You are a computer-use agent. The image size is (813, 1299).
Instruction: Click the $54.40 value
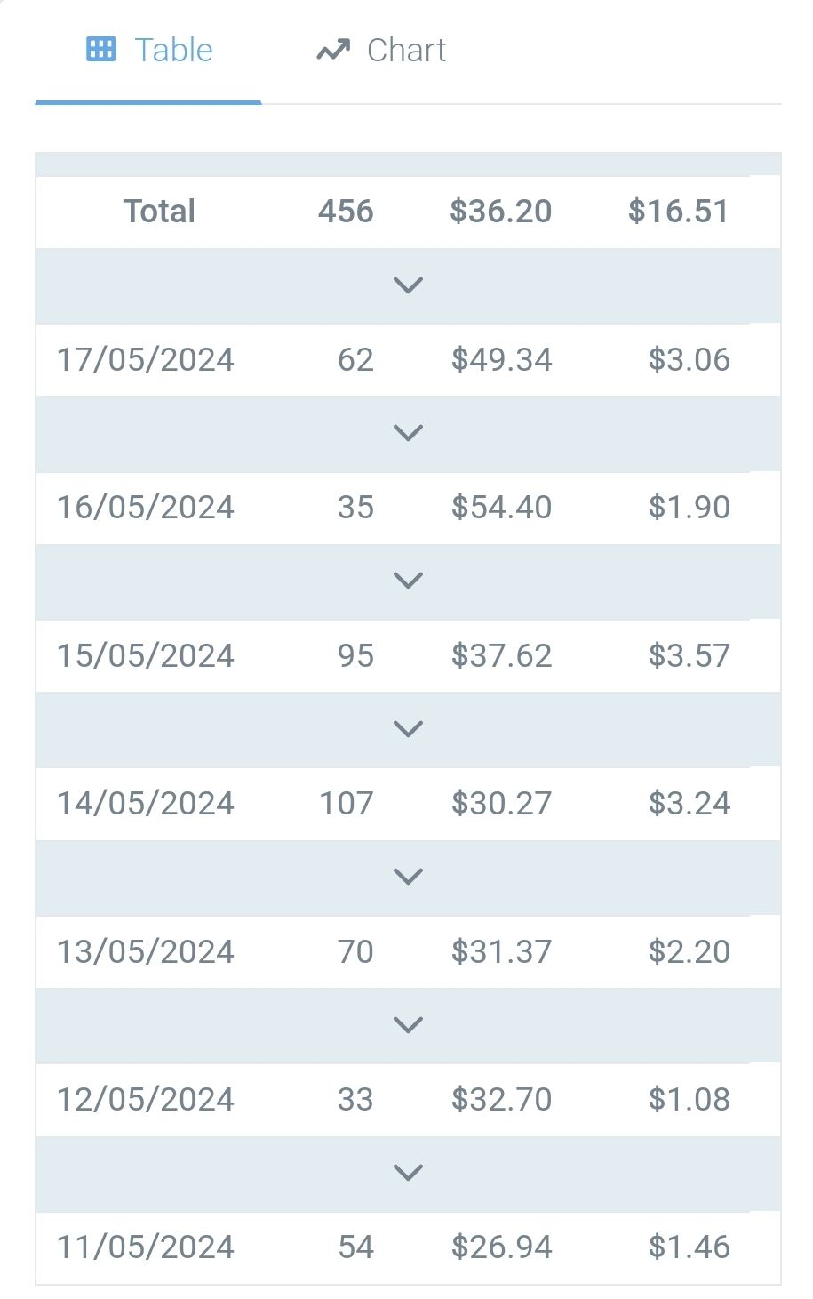click(501, 508)
